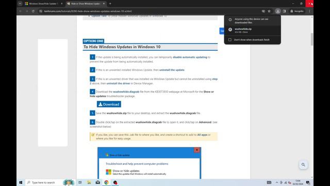The height and width of the screenshot is (186, 330).
Task: Go back to the previous page
Action: pyautogui.click(x=21, y=11)
